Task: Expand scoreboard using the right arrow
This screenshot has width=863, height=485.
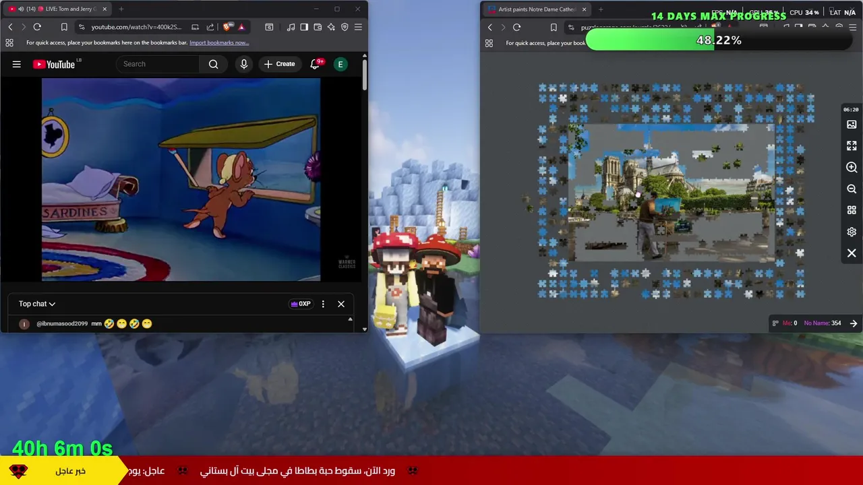Action: [854, 323]
